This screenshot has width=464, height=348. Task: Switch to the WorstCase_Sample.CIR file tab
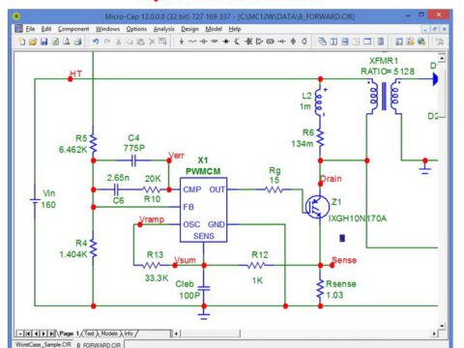[x=43, y=344]
